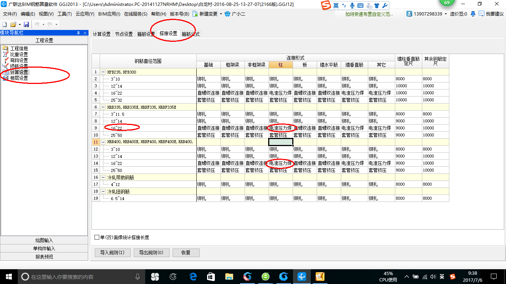Click the notification bell icon
Screen dimensions: 506x284
click(473, 14)
